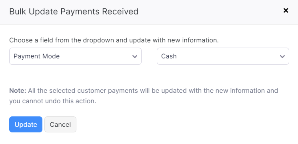Screen dimensions: 298x144
Task: Expand payment mode options showing Cash
Action: click(x=223, y=56)
